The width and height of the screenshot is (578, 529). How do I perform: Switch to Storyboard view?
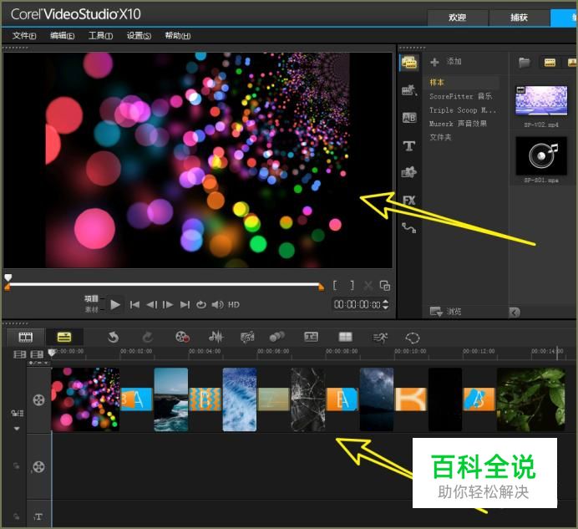click(26, 337)
